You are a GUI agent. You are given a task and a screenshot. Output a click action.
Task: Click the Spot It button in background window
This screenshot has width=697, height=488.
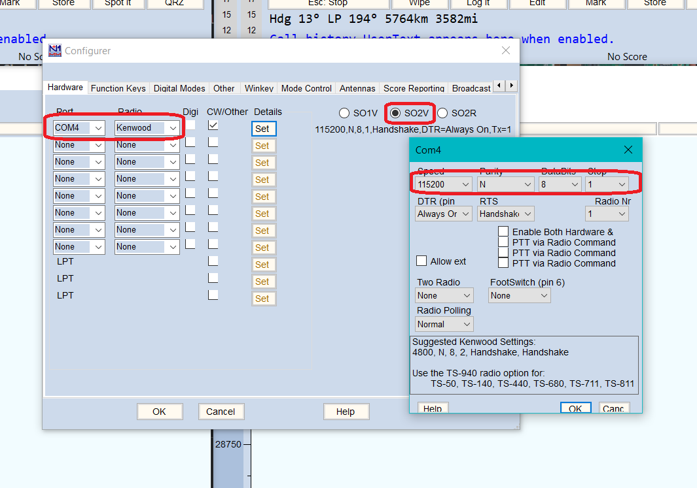coord(118,3)
